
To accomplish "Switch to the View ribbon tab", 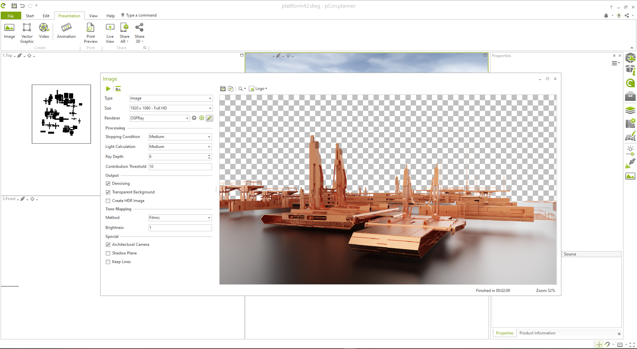I will coord(93,16).
